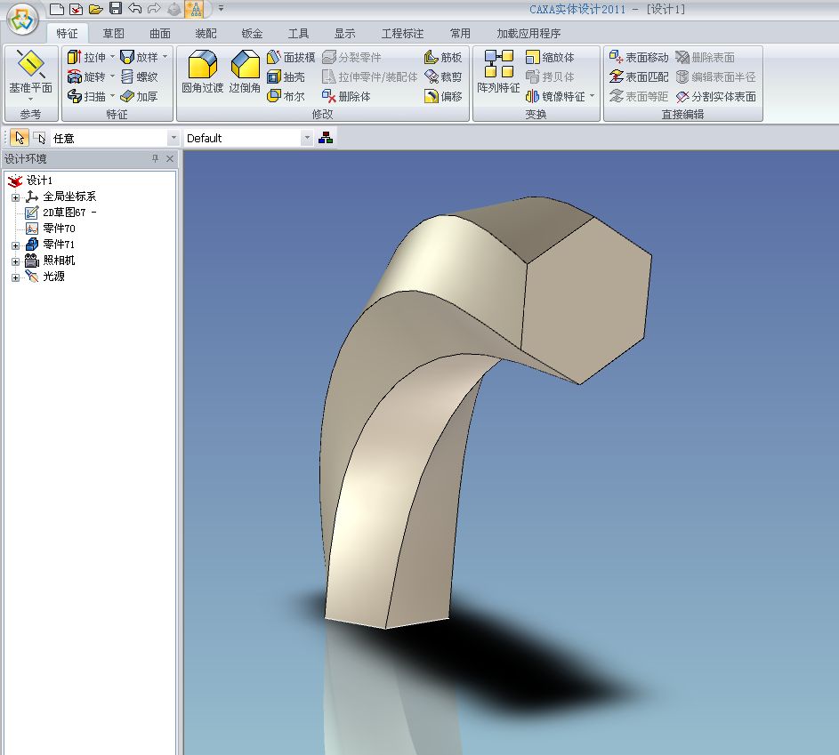
Task: Click the 螺纹 (Thread) feature icon
Action: (127, 76)
